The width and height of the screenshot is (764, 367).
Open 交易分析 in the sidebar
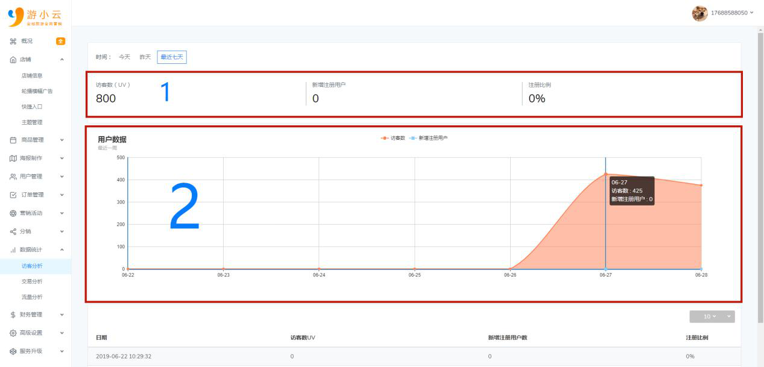tap(32, 281)
